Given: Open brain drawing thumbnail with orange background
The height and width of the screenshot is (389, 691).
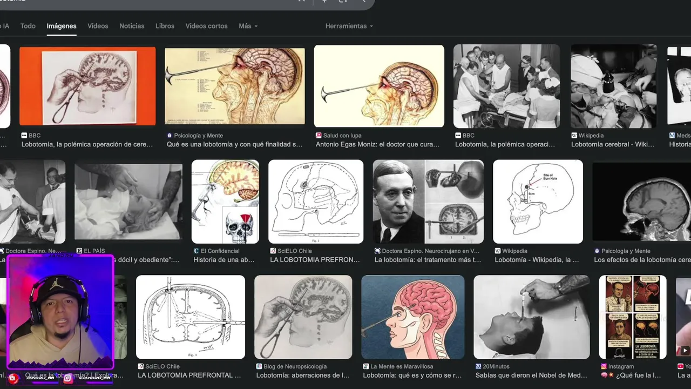Looking at the screenshot, I should coord(87,86).
